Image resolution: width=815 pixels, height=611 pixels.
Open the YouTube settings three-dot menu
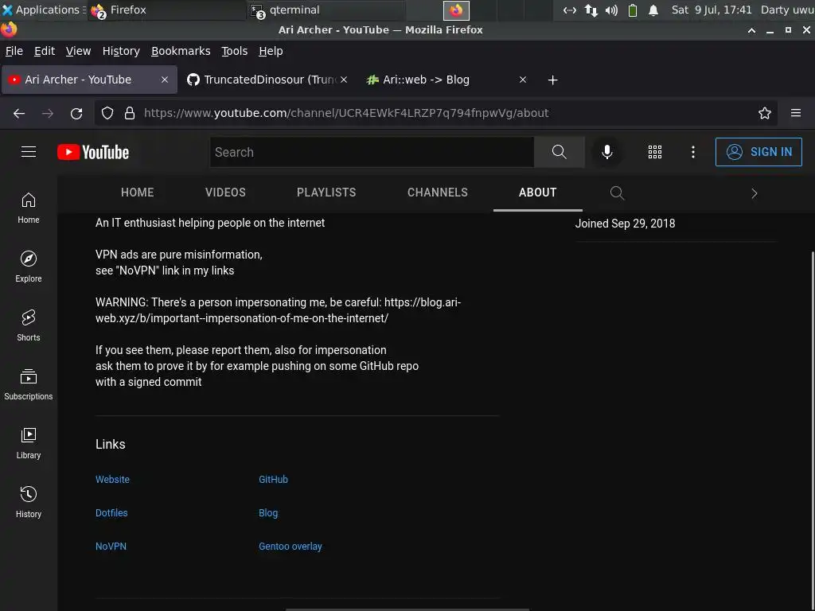tap(693, 152)
